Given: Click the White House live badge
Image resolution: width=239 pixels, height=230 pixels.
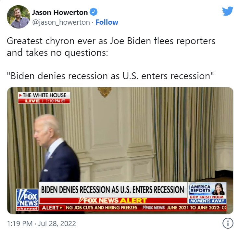Looking at the screenshot, I should tap(44, 98).
